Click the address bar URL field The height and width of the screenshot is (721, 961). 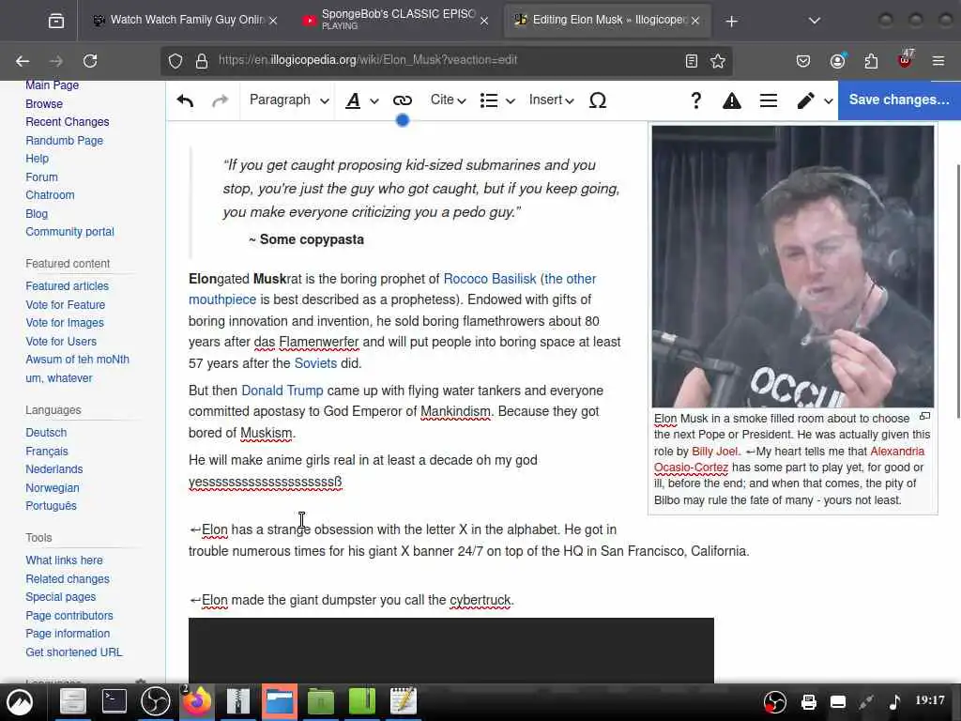point(448,60)
